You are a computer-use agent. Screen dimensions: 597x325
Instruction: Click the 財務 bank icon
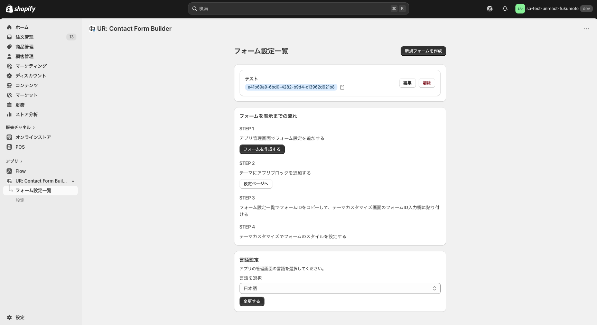click(x=9, y=105)
